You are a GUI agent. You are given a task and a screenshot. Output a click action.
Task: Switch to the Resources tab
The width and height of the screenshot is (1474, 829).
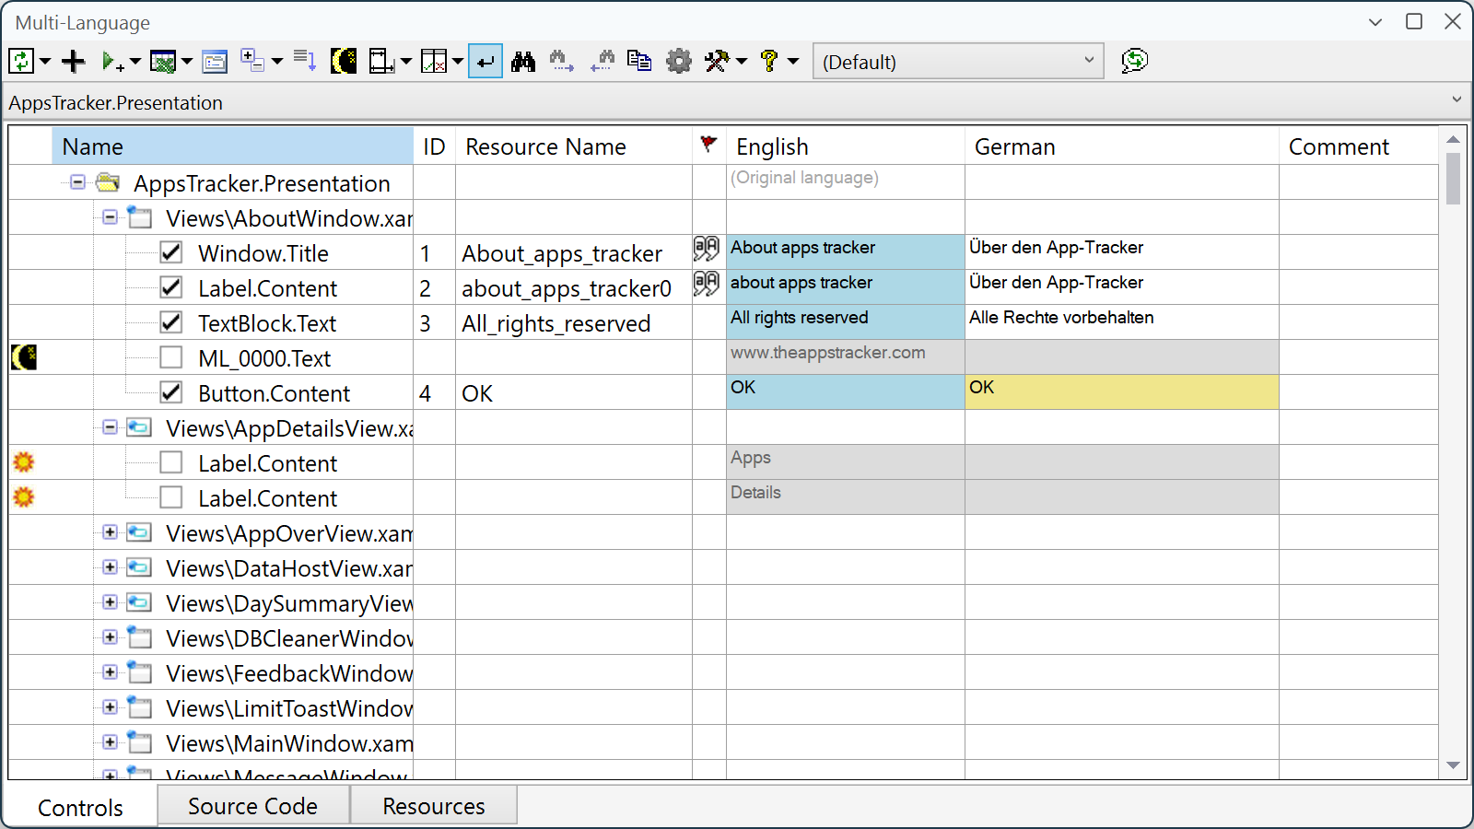coord(434,806)
